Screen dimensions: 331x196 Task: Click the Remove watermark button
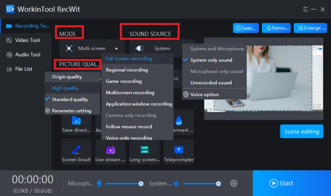[x=276, y=28]
